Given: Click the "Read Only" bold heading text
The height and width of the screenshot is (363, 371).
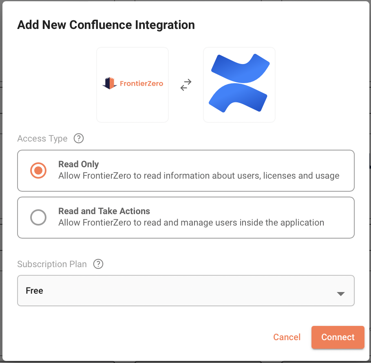Looking at the screenshot, I should tap(79, 164).
